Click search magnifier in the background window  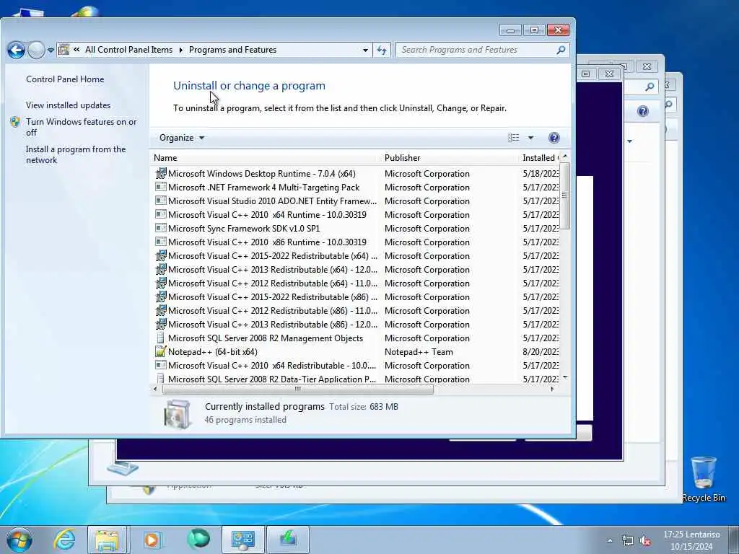(x=650, y=87)
